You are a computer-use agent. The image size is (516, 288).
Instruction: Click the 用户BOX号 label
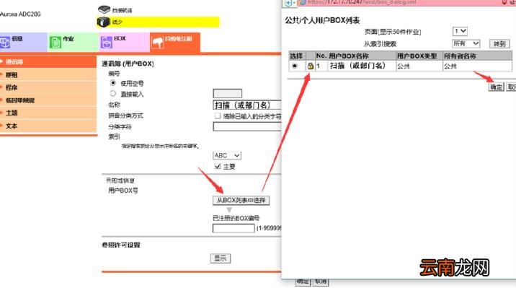pos(123,191)
